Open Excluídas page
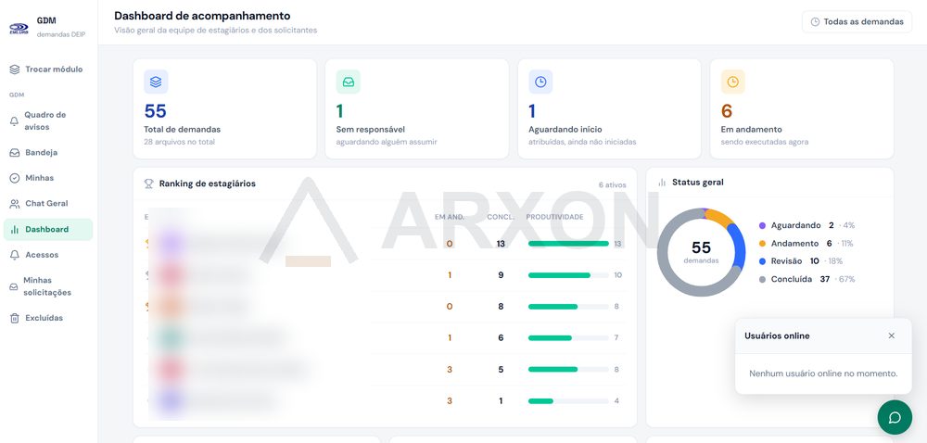927x443 pixels. point(48,318)
